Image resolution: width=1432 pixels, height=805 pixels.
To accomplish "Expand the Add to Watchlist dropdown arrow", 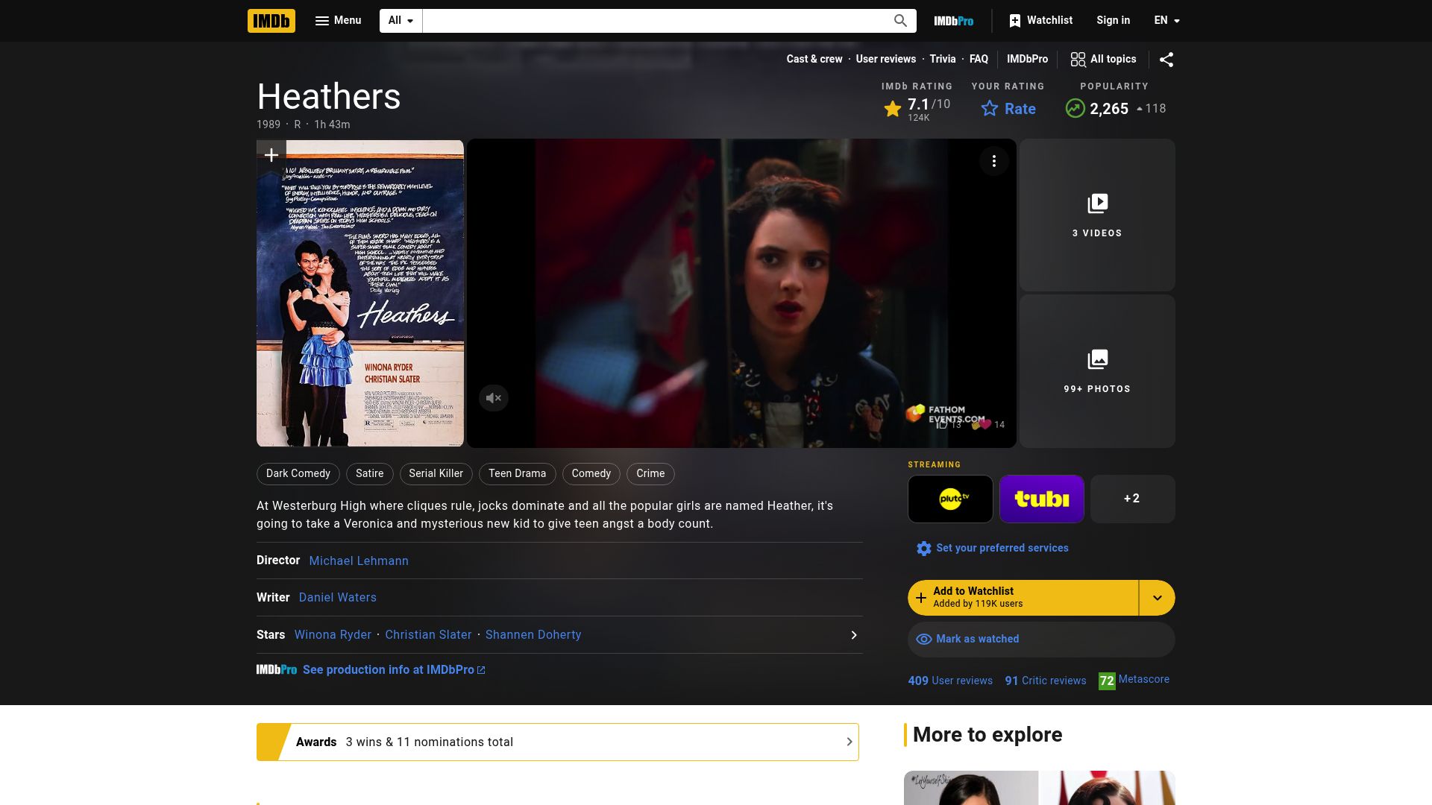I will (1157, 598).
